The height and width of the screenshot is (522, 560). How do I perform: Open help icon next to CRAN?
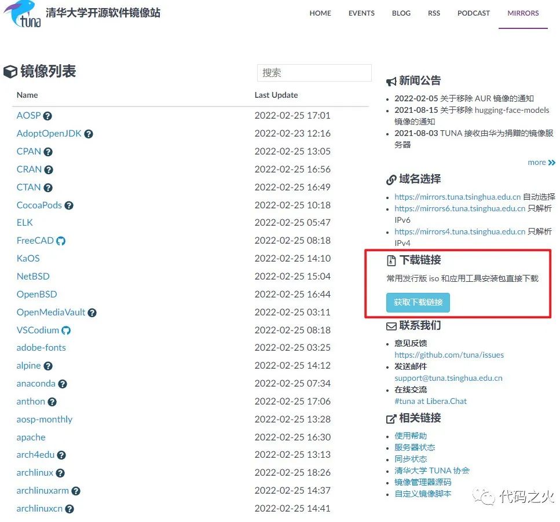49,170
